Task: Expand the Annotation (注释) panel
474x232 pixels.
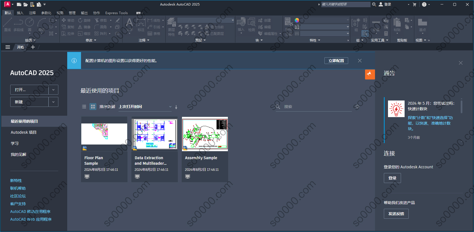Action: click(144, 40)
